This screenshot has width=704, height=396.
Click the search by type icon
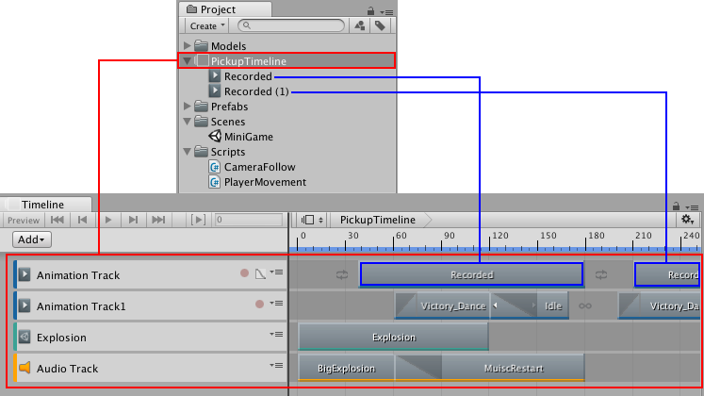point(360,25)
